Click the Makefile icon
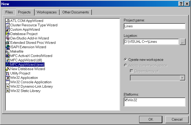The height and width of the screenshot is (125, 191). click(8, 51)
